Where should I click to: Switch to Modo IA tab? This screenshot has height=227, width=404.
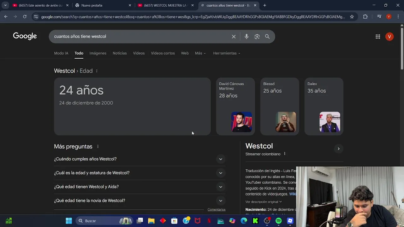click(61, 53)
